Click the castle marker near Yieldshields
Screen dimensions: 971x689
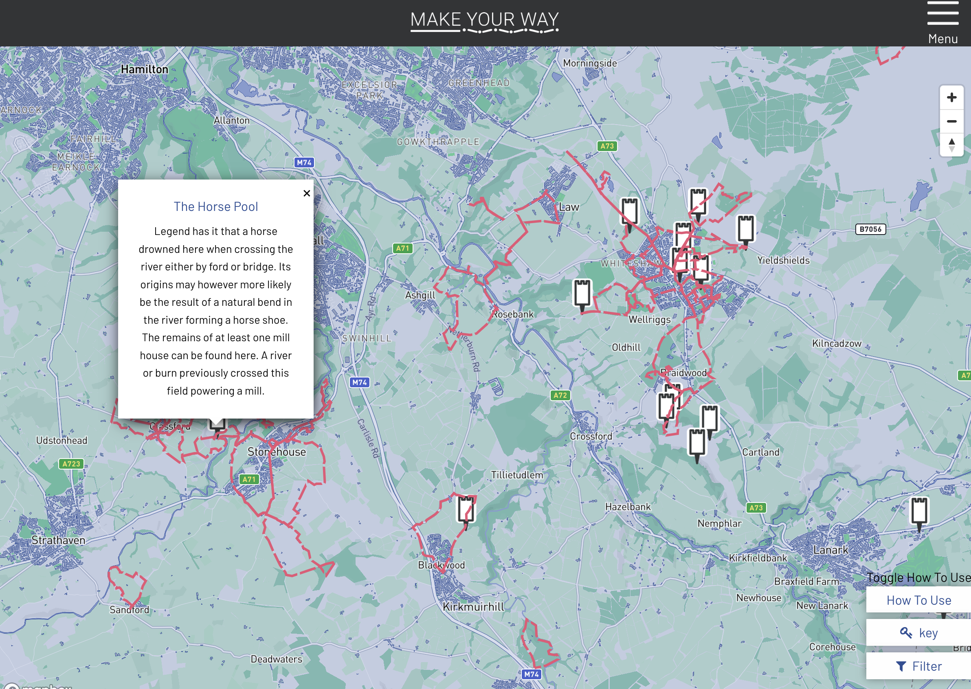pos(745,229)
